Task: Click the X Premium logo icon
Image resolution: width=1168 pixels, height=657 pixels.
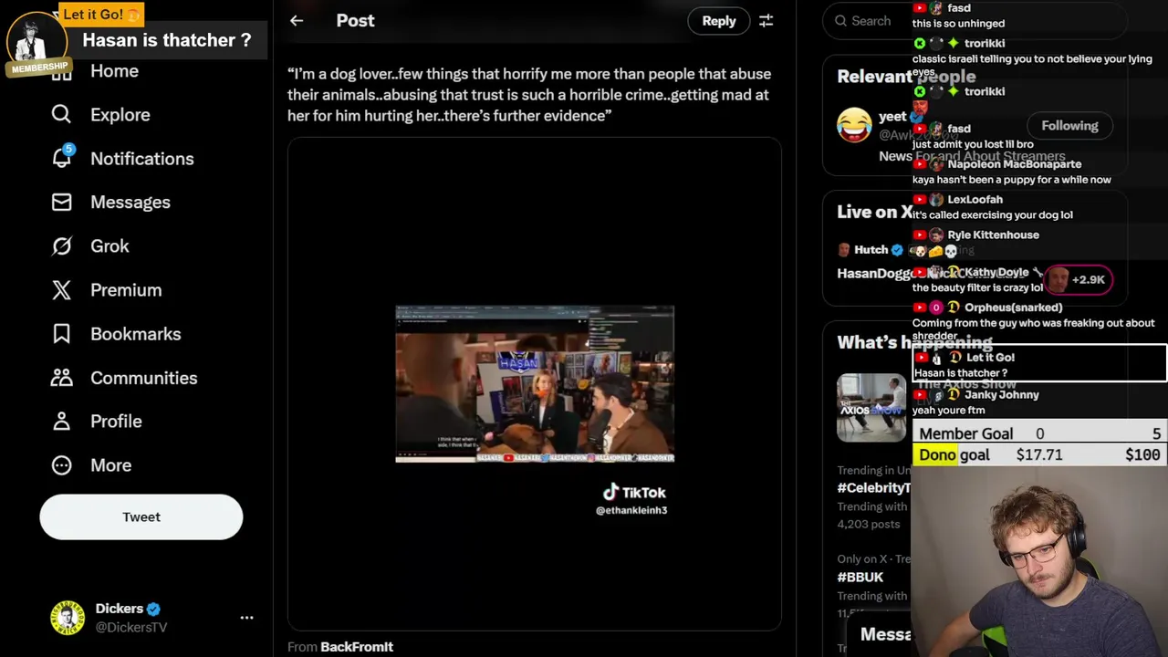Action: pyautogui.click(x=61, y=289)
